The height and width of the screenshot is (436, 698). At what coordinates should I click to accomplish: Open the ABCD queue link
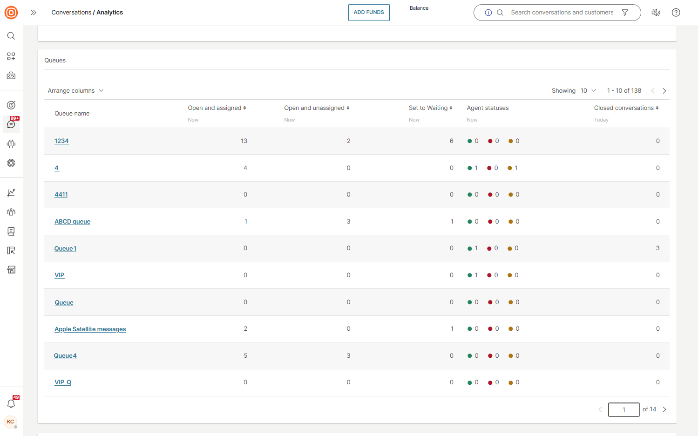(72, 222)
